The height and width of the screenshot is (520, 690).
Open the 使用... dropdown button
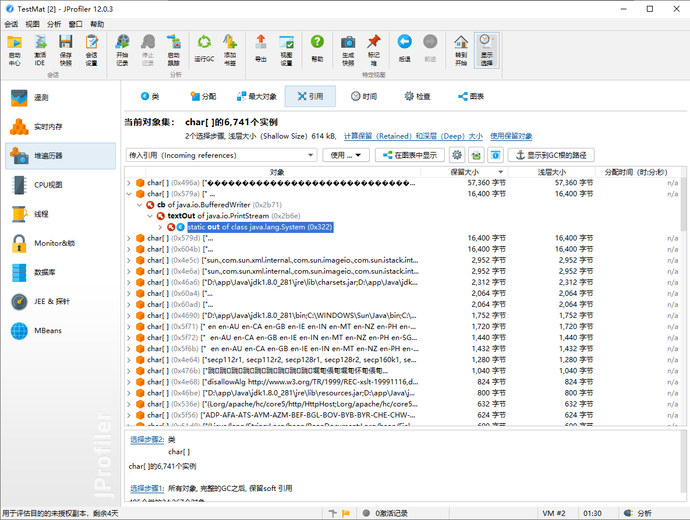click(346, 155)
